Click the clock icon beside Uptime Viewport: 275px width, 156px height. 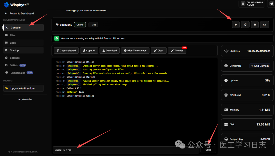[226, 80]
